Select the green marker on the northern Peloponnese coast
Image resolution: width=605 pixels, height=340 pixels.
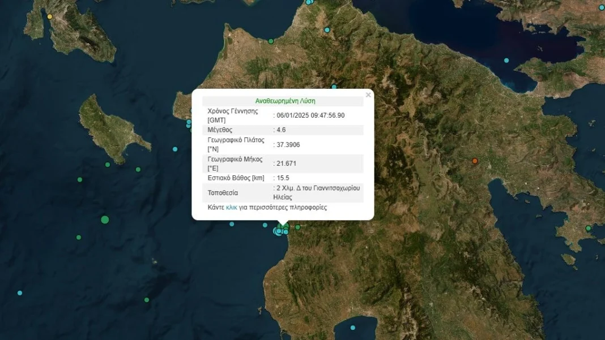click(271, 41)
